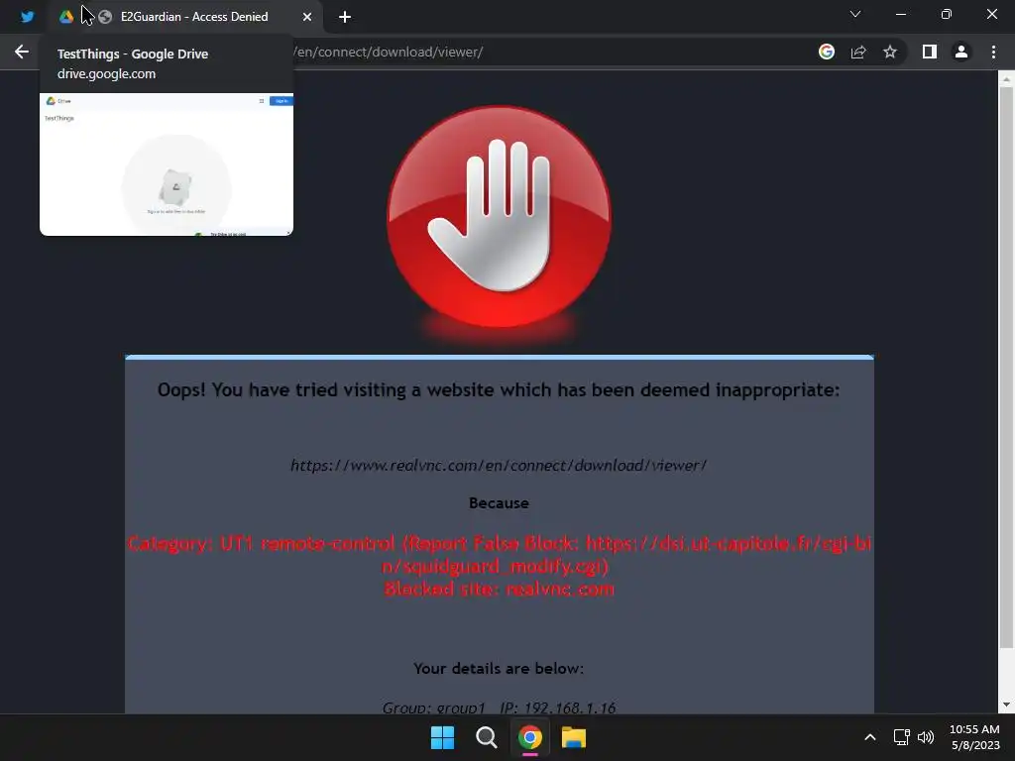The height and width of the screenshot is (761, 1015).
Task: Switch to the Twitter pinned tab
Action: point(27,17)
